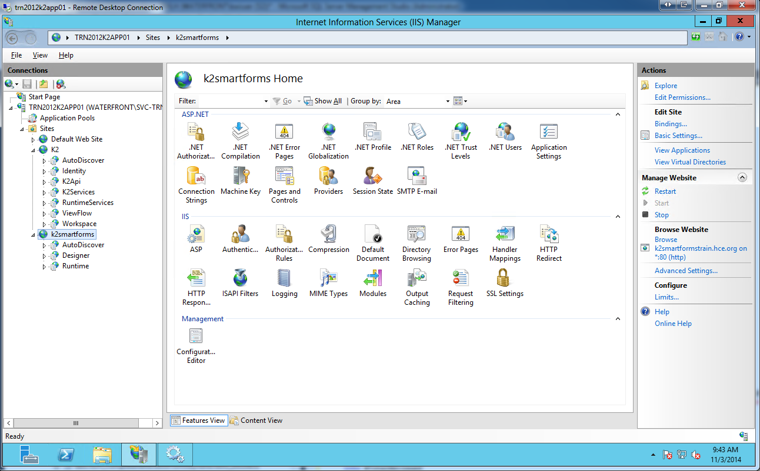760x471 pixels.
Task: Click Restart under Manage Website
Action: coord(665,191)
